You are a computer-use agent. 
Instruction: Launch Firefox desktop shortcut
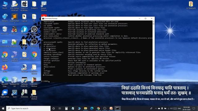5,68
